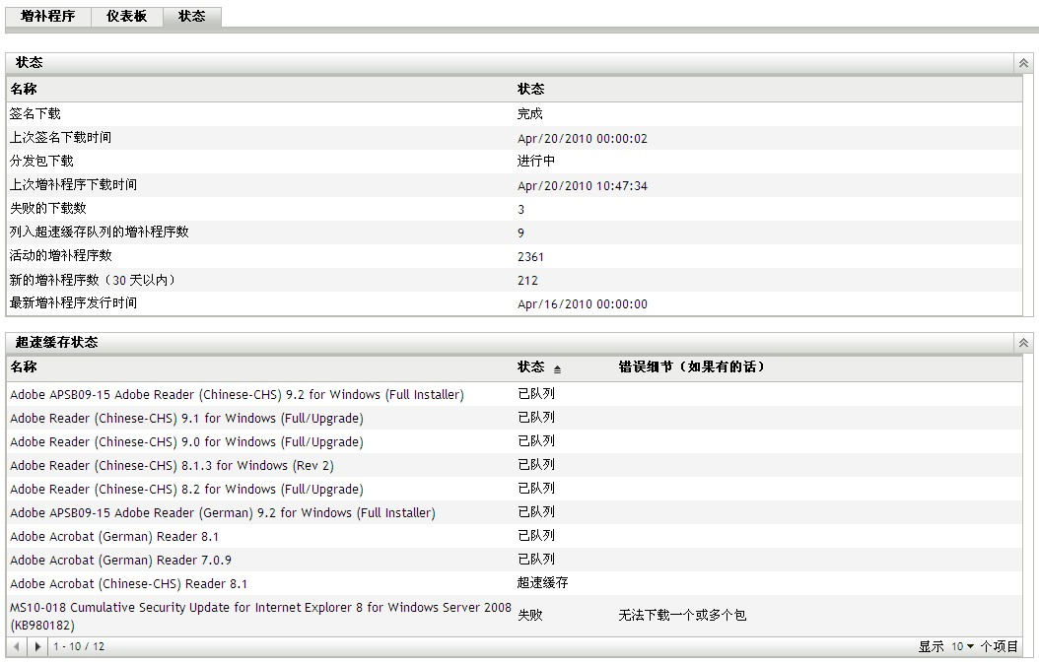This screenshot has width=1039, height=664.
Task: Click 已队列 status for Acrobat German Reader 7.0.9
Action: click(536, 560)
